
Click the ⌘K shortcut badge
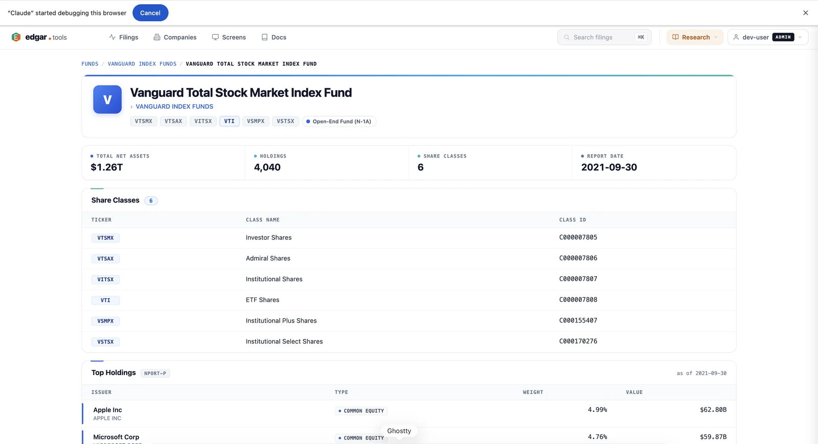(x=641, y=37)
